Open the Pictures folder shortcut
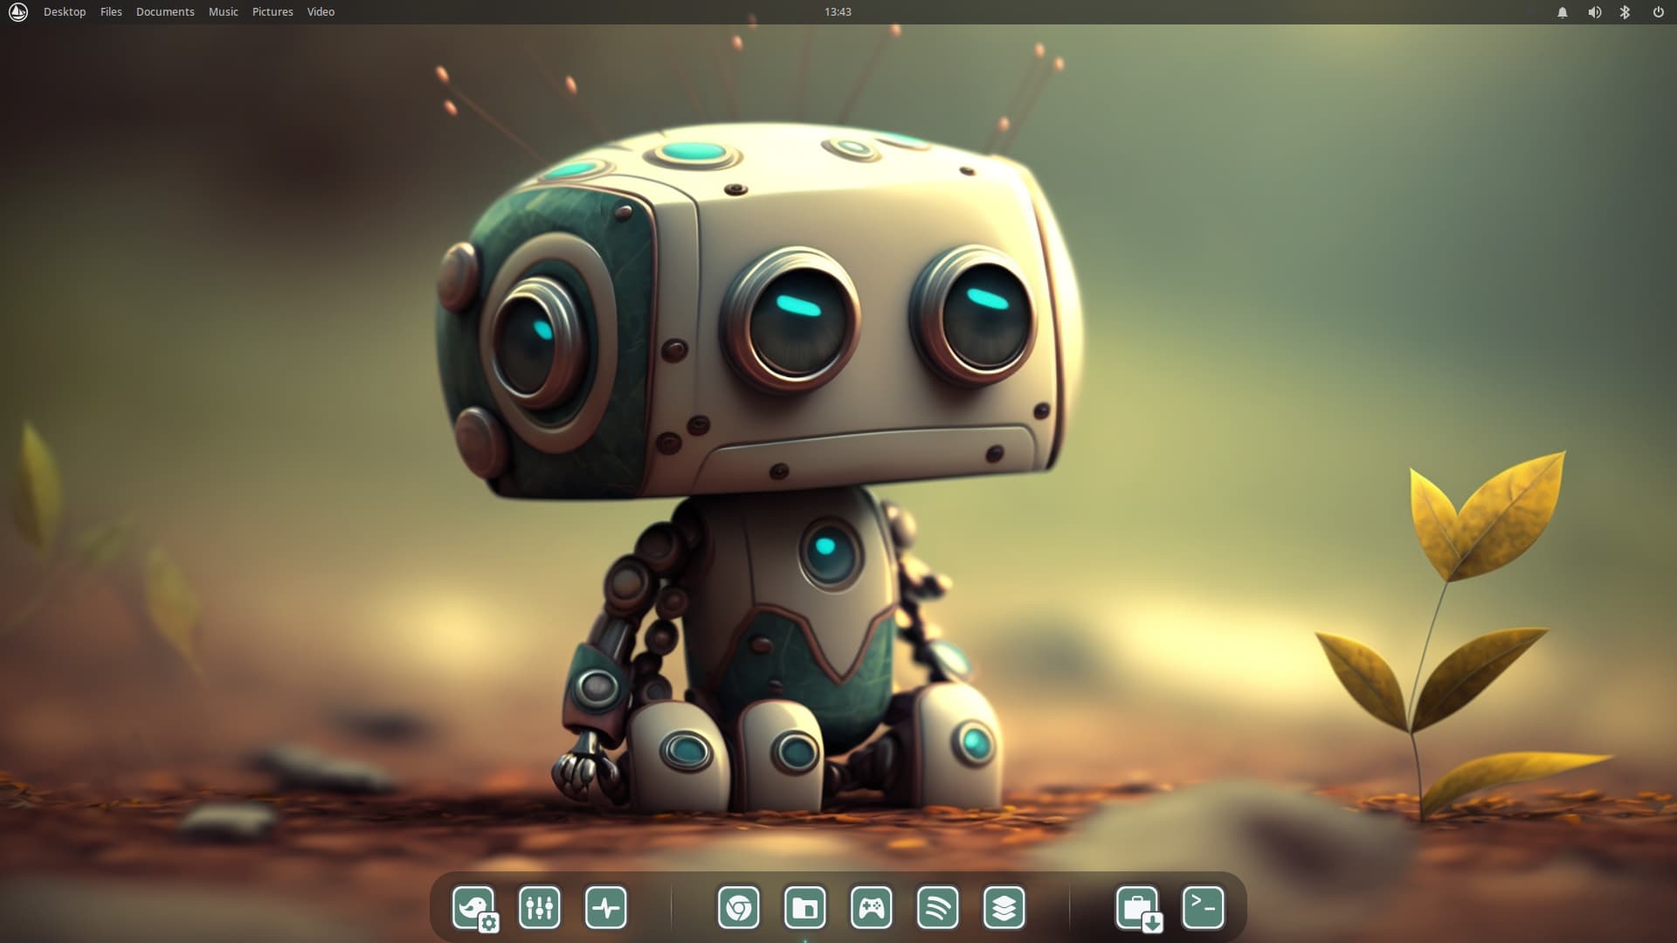The height and width of the screenshot is (943, 1677). click(x=273, y=12)
